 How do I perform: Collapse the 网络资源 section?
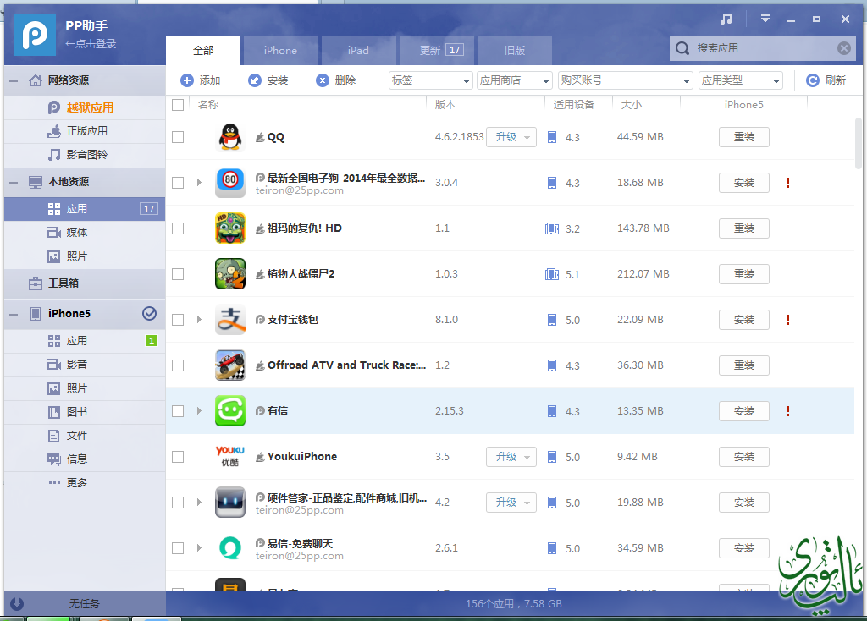(14, 80)
